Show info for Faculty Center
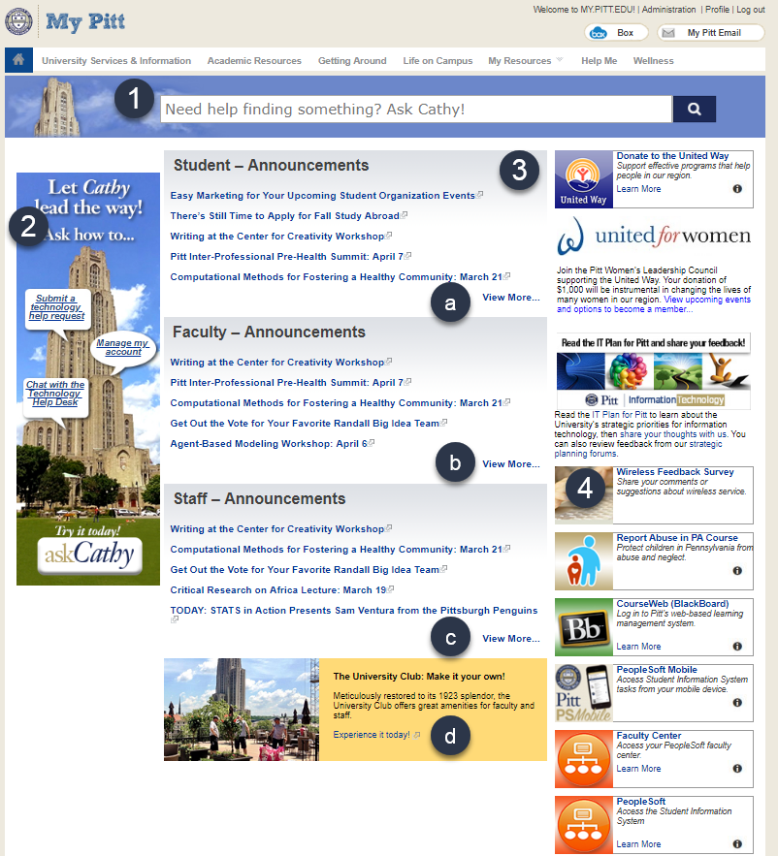This screenshot has width=778, height=856. [737, 769]
